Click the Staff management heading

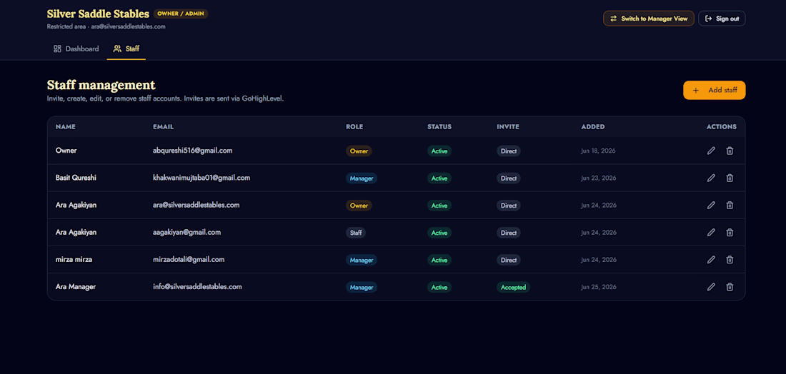101,85
